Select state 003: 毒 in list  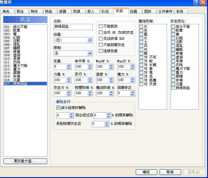tap(25, 34)
